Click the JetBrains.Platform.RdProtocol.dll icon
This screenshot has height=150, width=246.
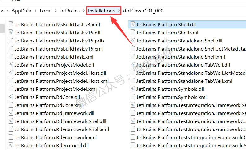pos(11,145)
